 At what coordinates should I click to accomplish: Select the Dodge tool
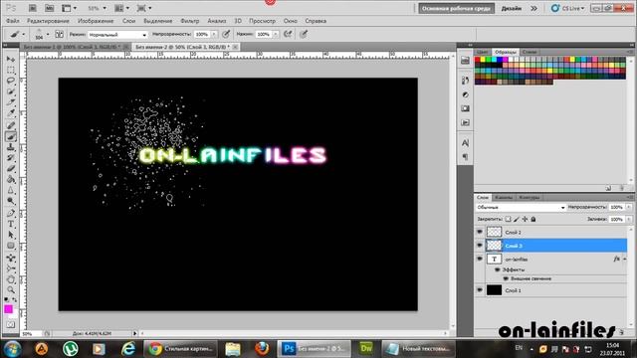point(11,201)
